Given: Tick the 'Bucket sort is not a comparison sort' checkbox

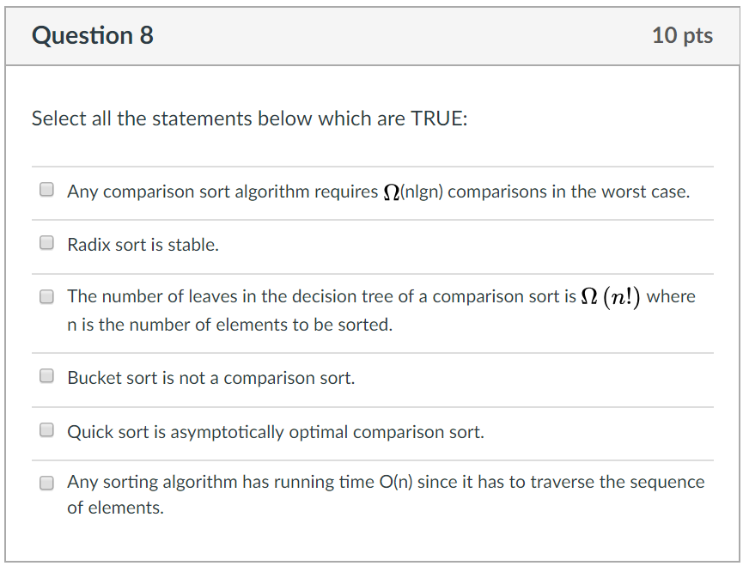Looking at the screenshot, I should [48, 377].
